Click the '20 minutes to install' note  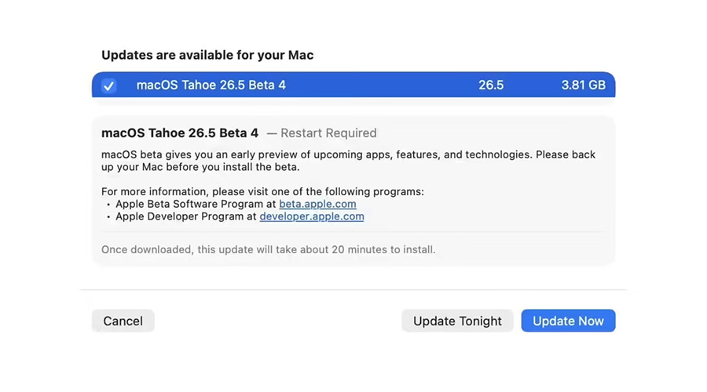click(269, 249)
